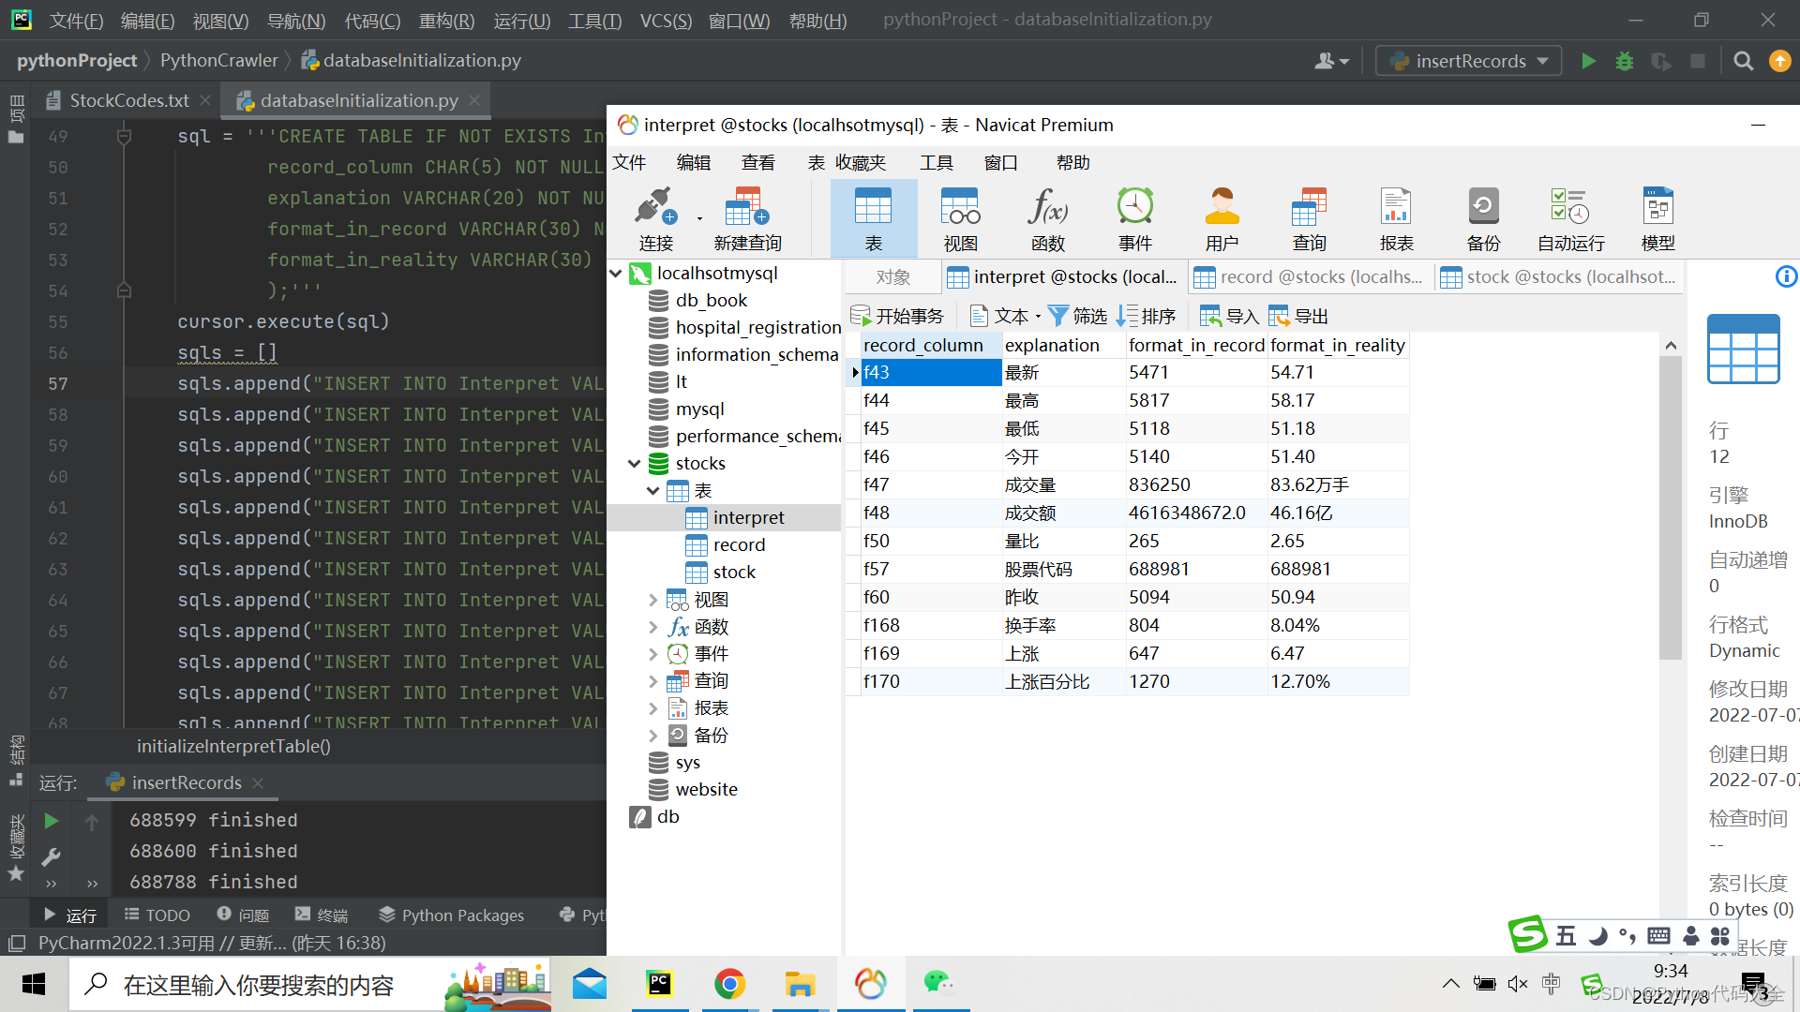Click the PythonCrawler breadcrumb
Image resolution: width=1800 pixels, height=1012 pixels.
click(219, 61)
